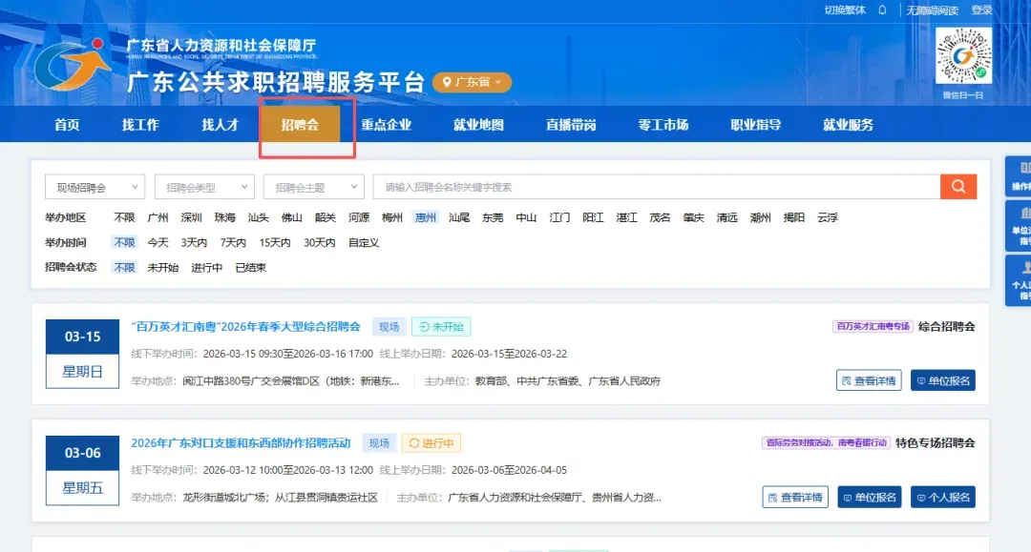Open "百万英才汇南粤"2026年春季大型综合招聘会 title link
1031x552 pixels.
coord(246,326)
